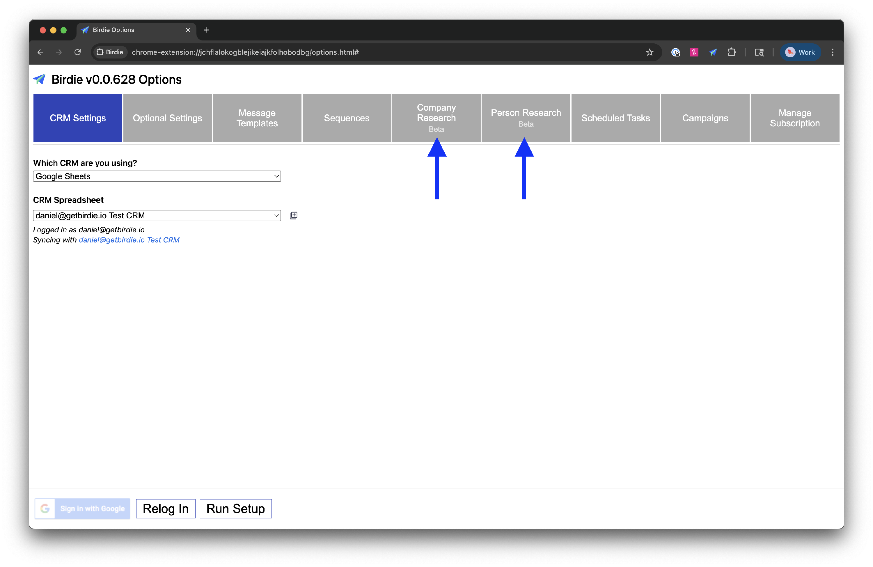
Task: Click the browser back arrow
Action: click(40, 52)
